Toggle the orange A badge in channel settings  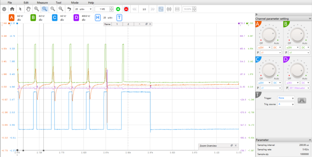point(258,25)
